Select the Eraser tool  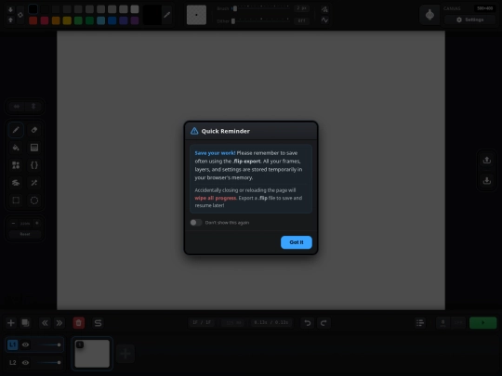34,130
